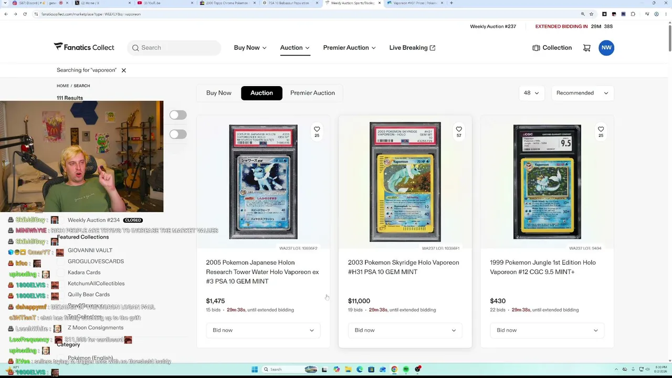Open Chrome from the taskbar
The height and width of the screenshot is (378, 672).
[394, 369]
